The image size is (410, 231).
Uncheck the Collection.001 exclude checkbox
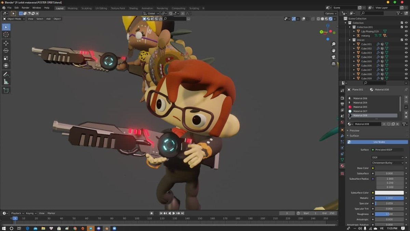[x=402, y=27]
